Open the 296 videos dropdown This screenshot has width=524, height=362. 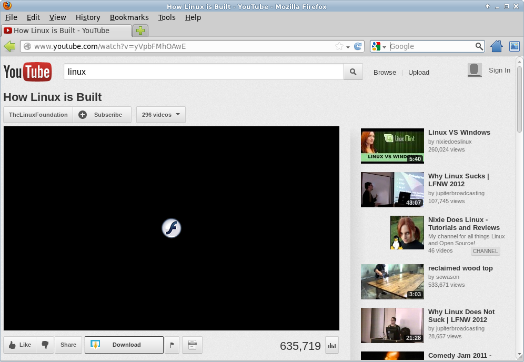[161, 115]
